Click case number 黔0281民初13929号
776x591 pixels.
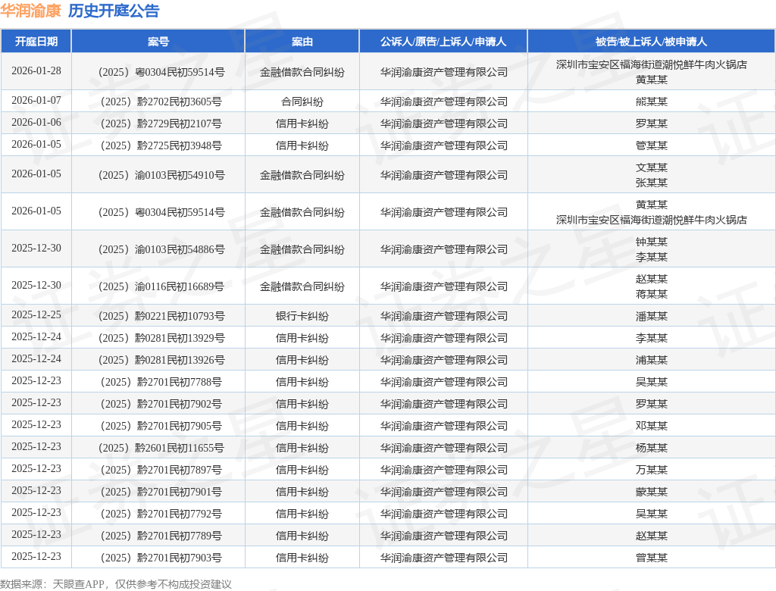coord(161,338)
